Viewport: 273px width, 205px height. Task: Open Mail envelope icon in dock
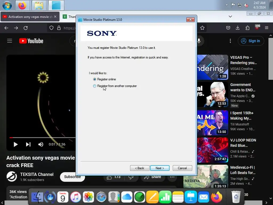coord(203,197)
